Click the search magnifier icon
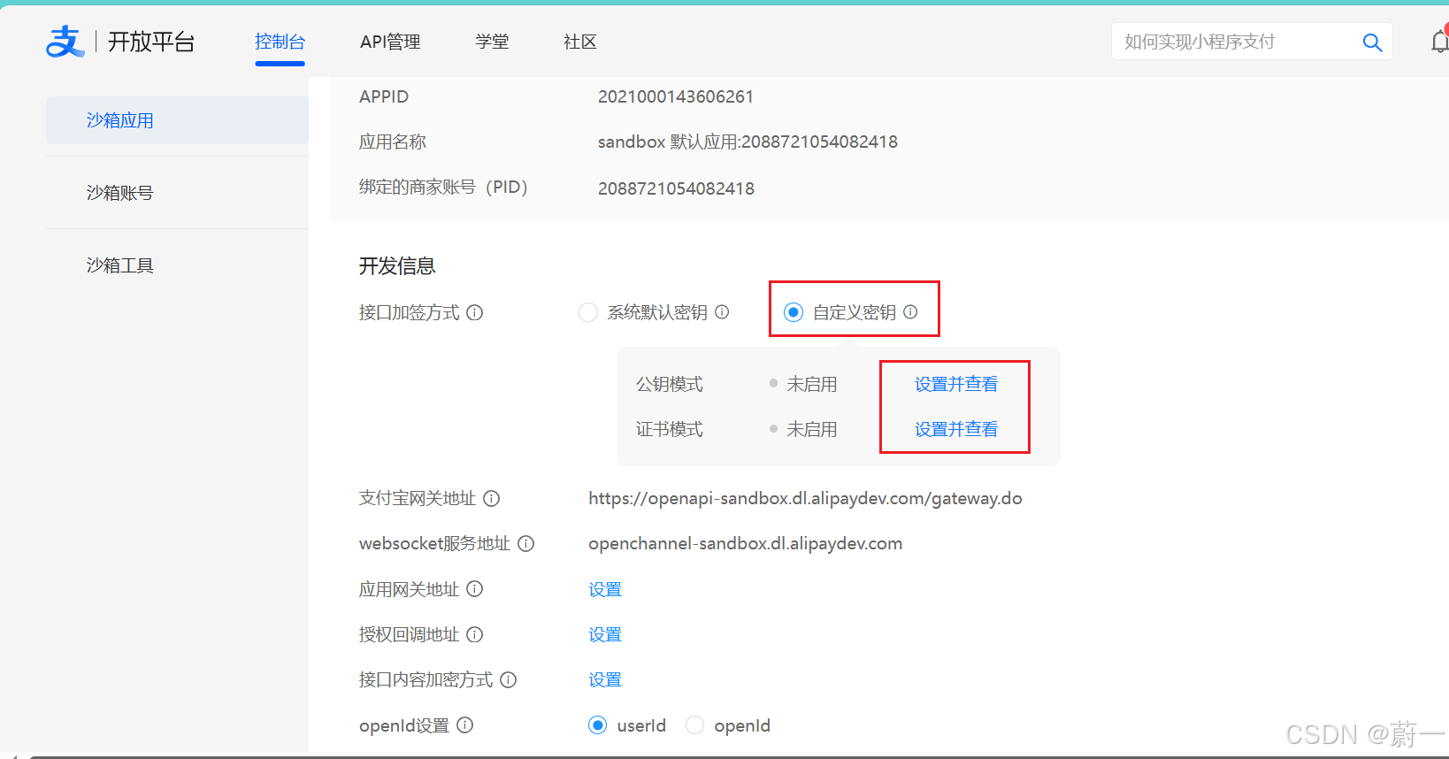This screenshot has height=759, width=1449. click(x=1372, y=42)
